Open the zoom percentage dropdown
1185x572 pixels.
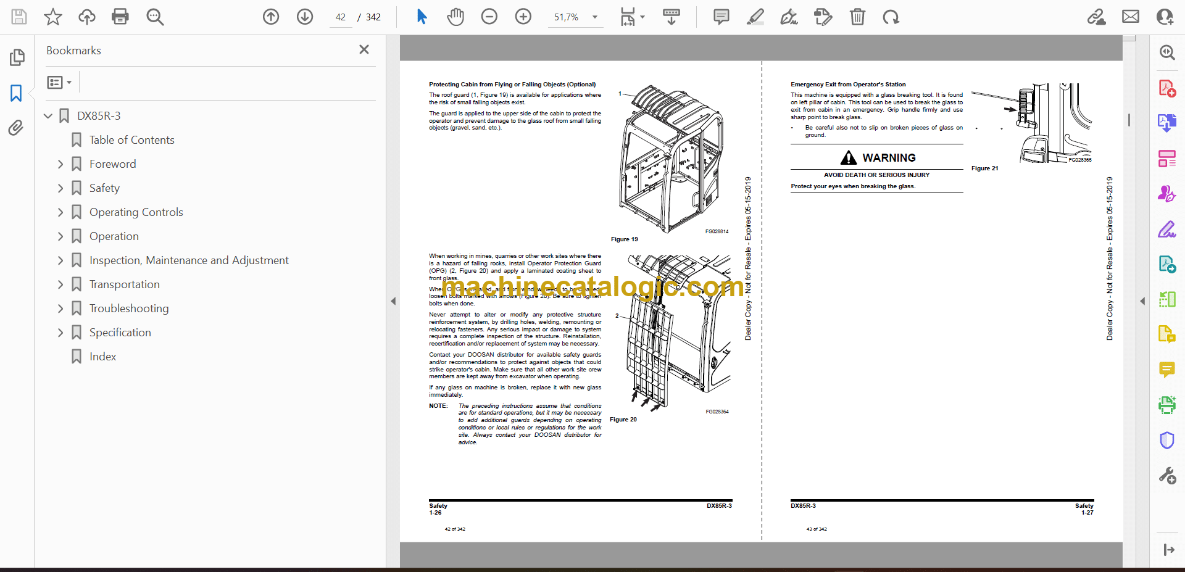point(595,17)
